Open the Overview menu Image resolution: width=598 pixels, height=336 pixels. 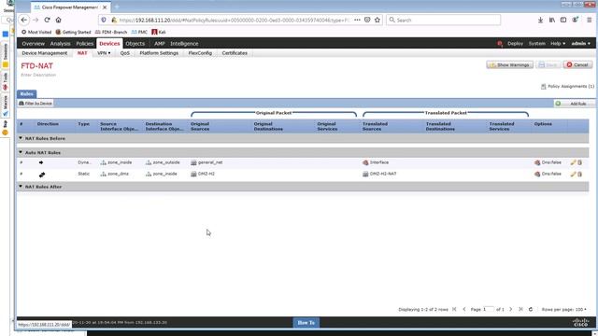(x=34, y=44)
